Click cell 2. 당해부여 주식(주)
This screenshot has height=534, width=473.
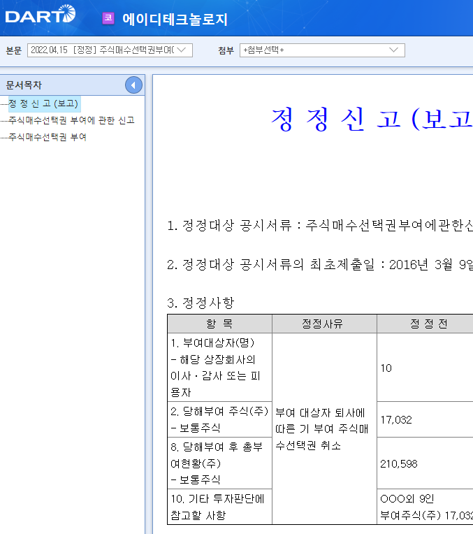pyautogui.click(x=219, y=419)
